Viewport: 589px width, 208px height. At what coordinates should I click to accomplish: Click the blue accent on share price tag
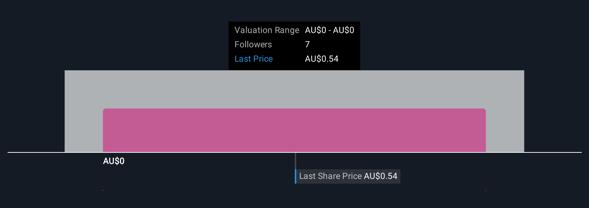click(296, 176)
